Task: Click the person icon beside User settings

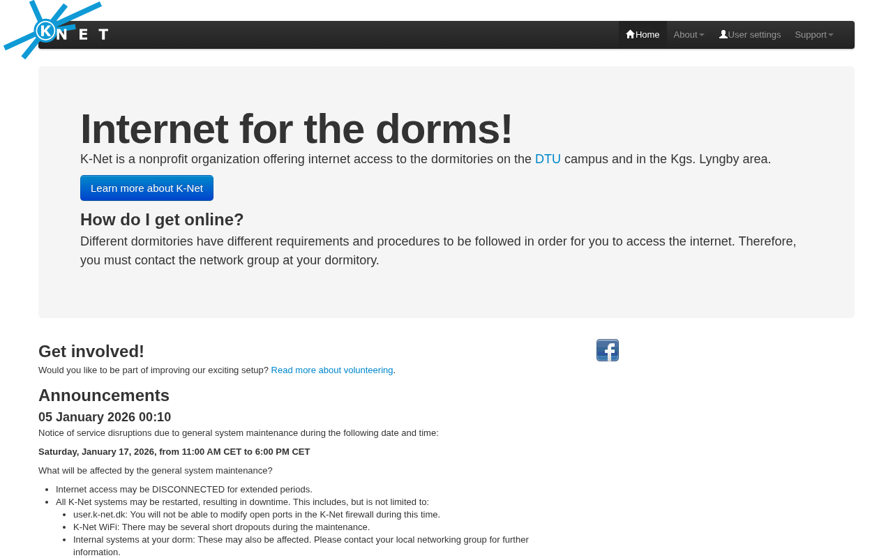Action: (x=723, y=34)
